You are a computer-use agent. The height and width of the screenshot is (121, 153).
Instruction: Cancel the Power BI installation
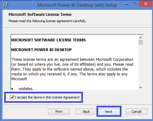pyautogui.click(x=136, y=112)
